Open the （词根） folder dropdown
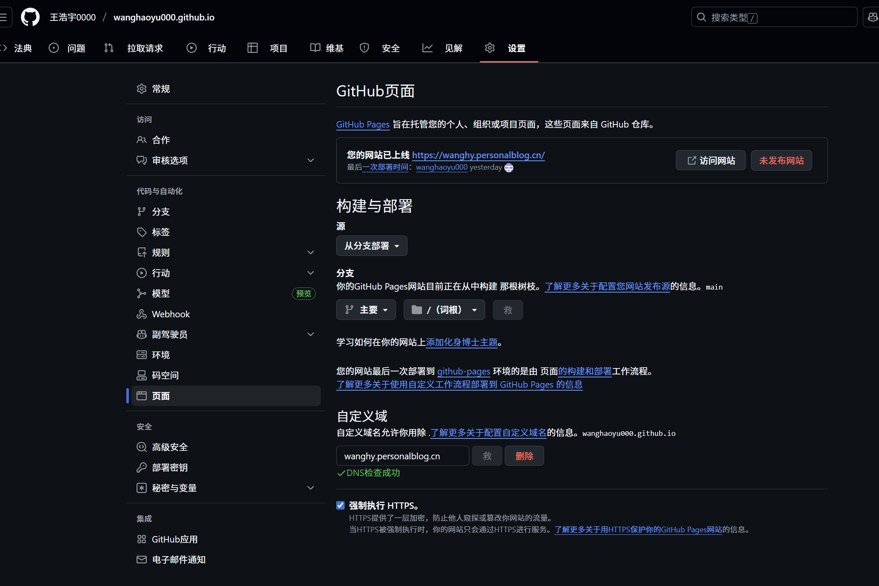879x586 pixels. click(444, 310)
